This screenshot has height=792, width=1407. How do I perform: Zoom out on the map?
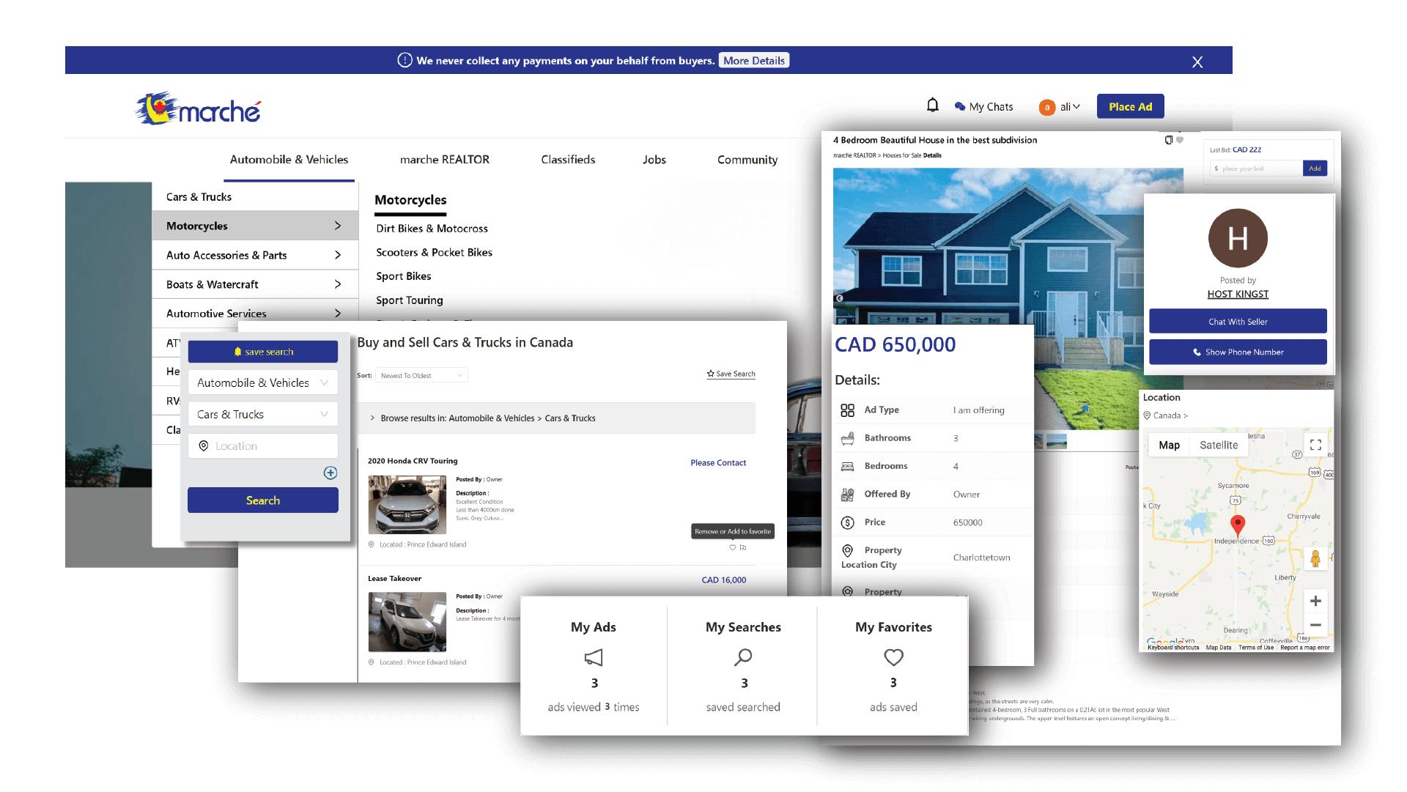coord(1315,625)
